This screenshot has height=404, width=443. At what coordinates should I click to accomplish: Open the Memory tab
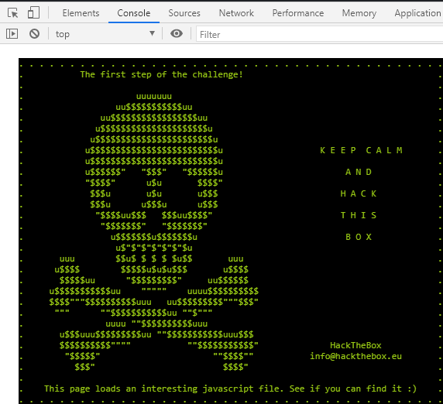[359, 13]
